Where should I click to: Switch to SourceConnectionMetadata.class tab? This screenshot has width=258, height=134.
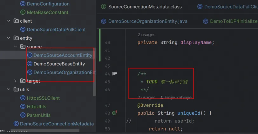pos(145,7)
